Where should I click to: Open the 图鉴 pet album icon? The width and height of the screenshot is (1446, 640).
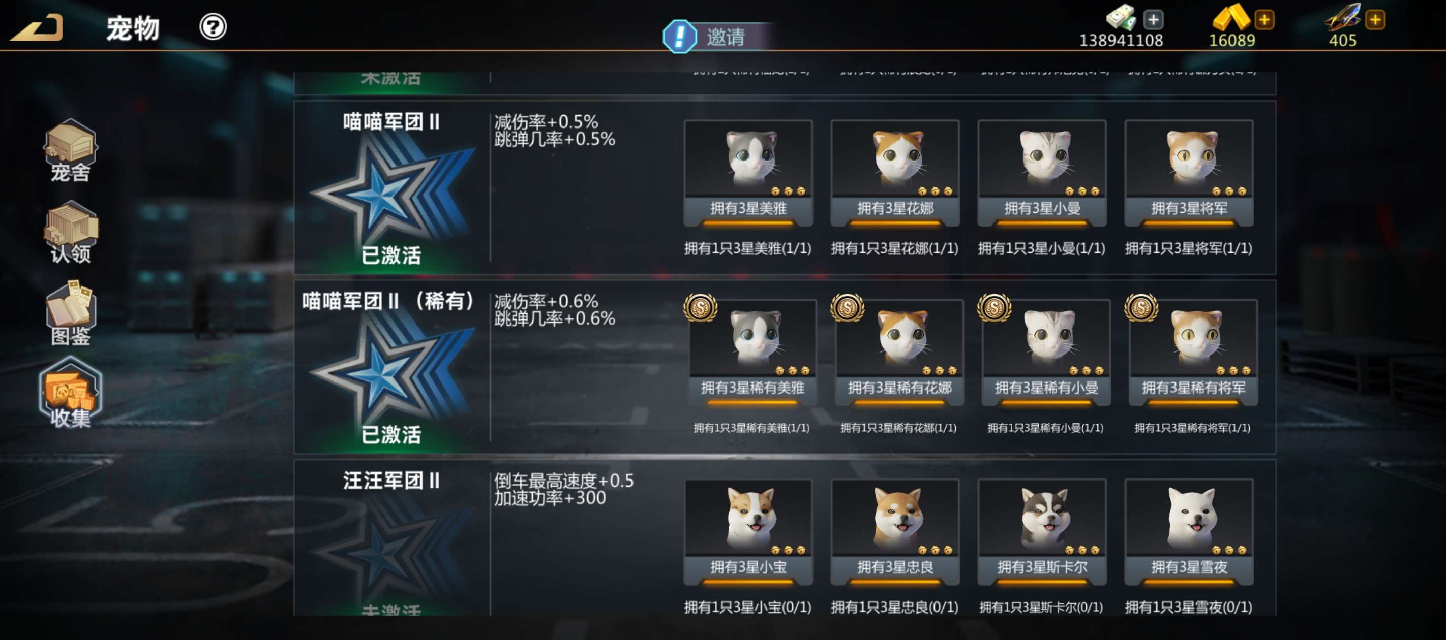70,313
